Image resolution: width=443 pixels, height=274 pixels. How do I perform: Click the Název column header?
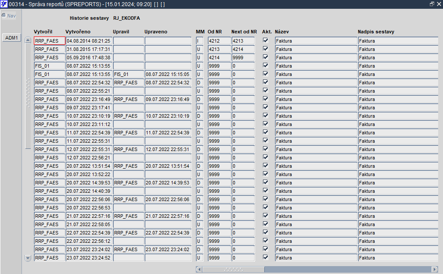pos(282,32)
